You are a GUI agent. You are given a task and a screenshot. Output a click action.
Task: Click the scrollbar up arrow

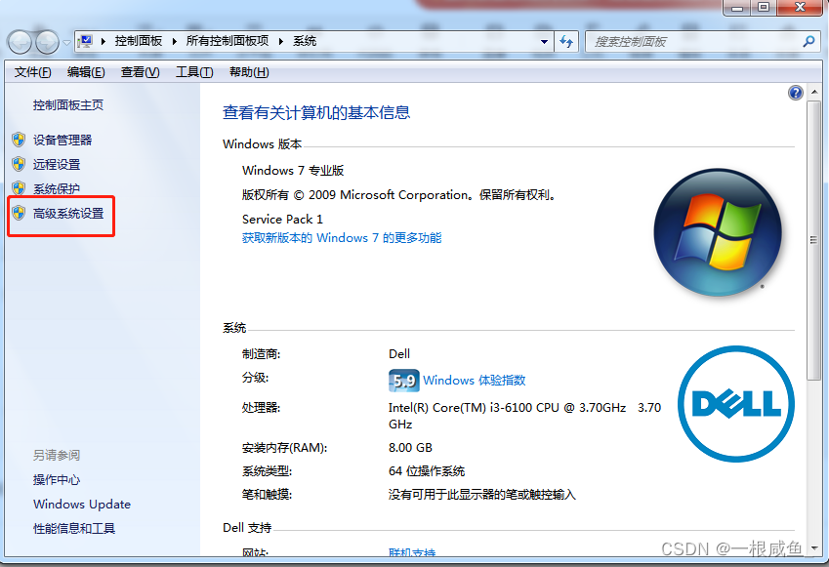(814, 93)
